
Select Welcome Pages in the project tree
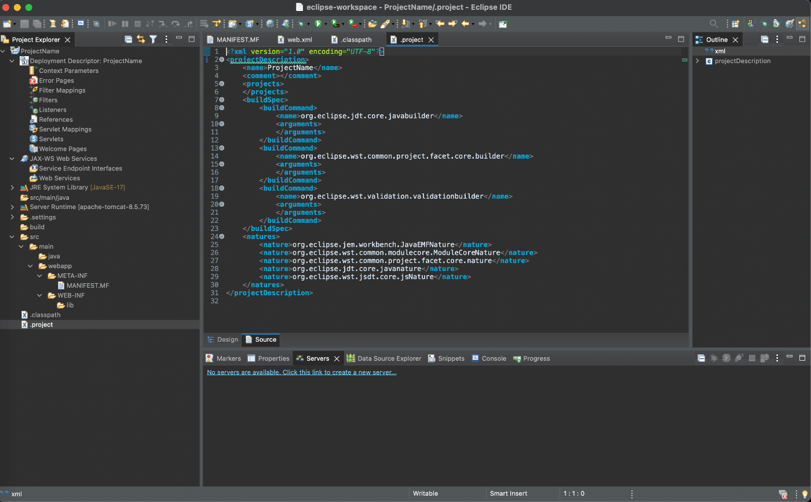point(63,149)
